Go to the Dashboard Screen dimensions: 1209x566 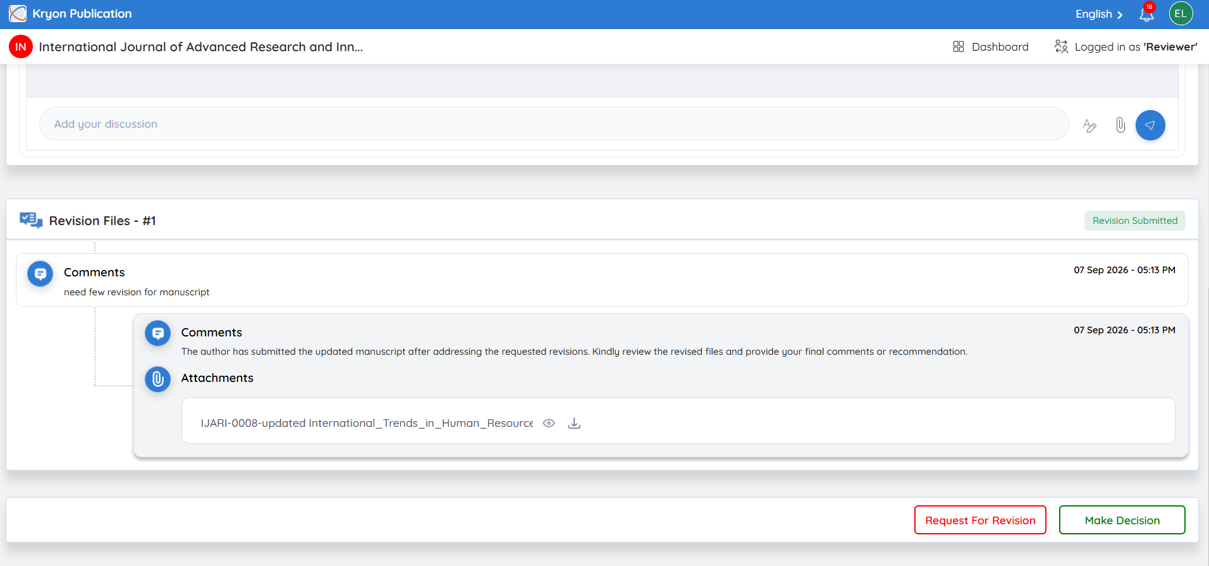click(x=991, y=47)
